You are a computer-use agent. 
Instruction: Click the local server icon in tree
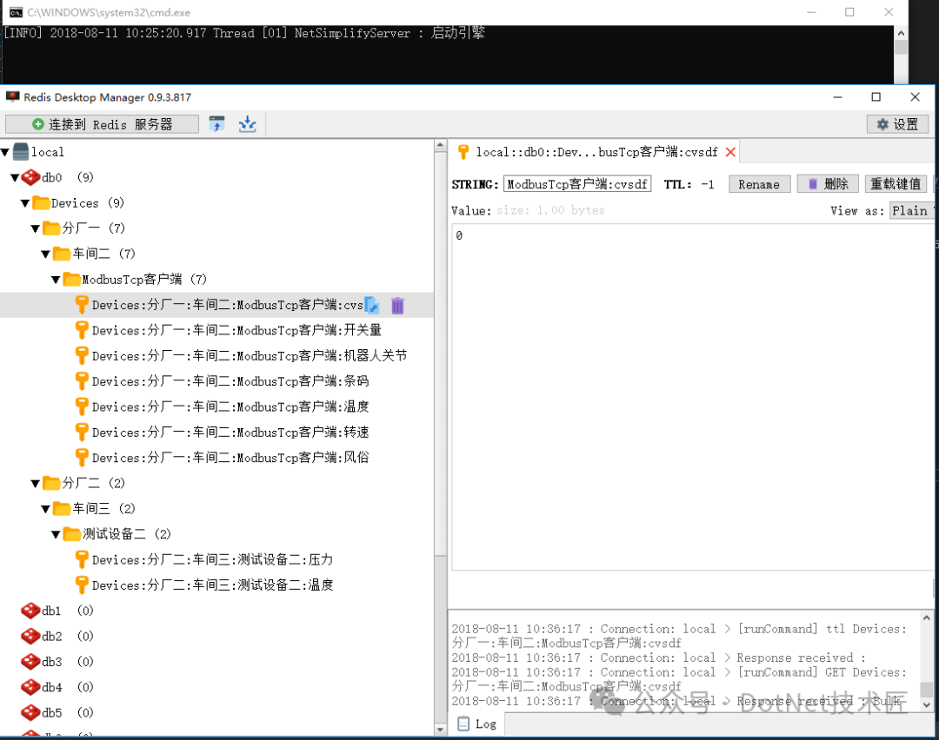pos(21,152)
